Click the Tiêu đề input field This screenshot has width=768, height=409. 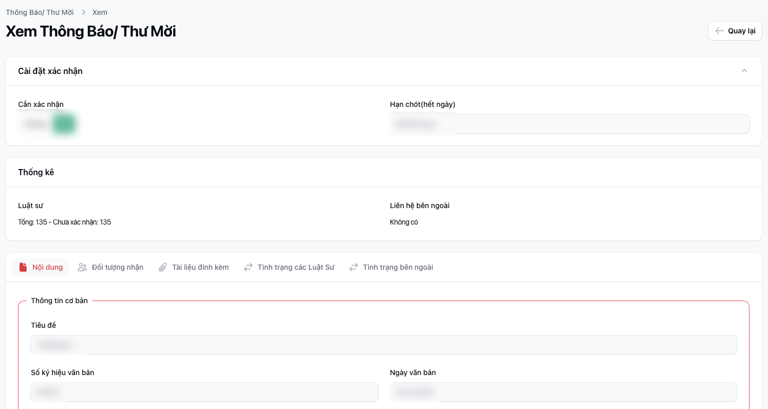point(383,345)
